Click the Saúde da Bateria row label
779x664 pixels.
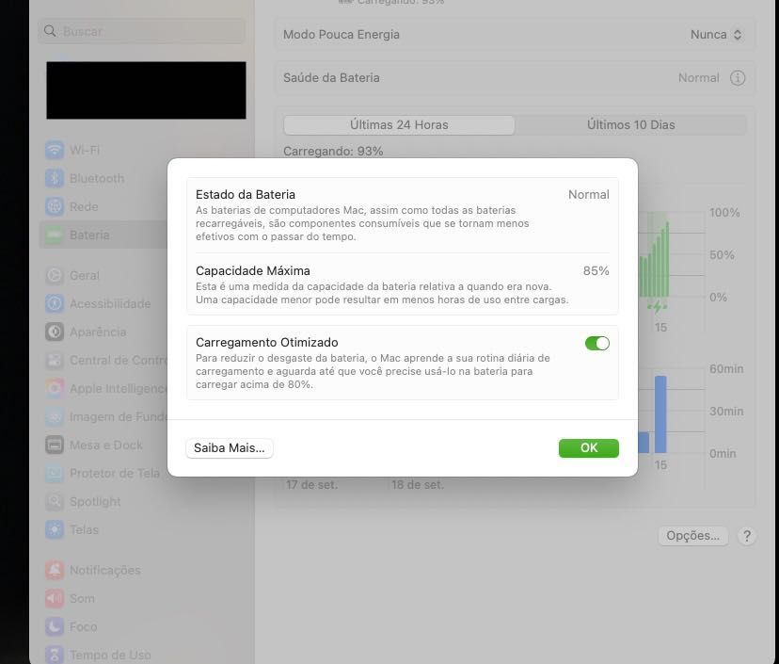click(x=331, y=78)
